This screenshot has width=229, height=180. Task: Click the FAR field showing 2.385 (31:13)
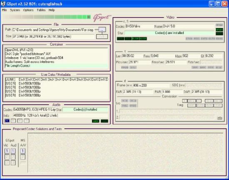[137, 92]
